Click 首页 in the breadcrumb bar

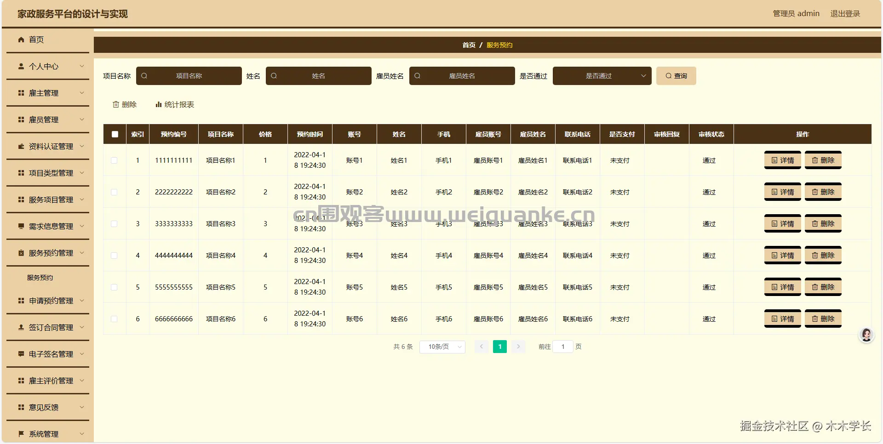pos(469,45)
